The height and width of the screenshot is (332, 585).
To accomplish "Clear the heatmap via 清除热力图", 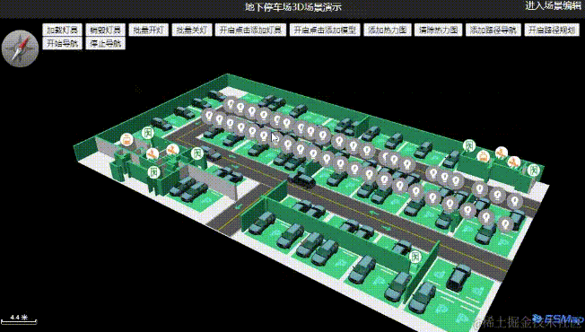I will [438, 30].
